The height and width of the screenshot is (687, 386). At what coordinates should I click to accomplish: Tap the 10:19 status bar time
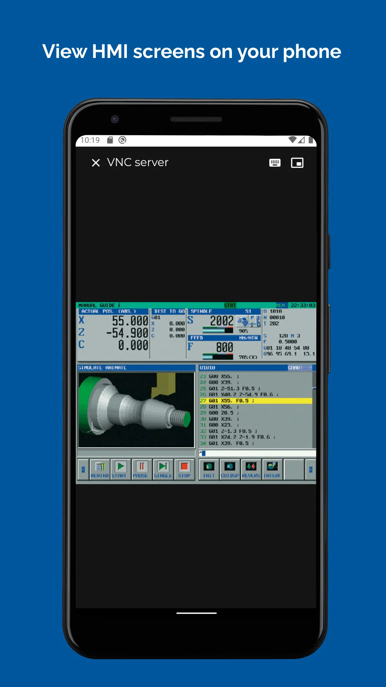point(90,140)
